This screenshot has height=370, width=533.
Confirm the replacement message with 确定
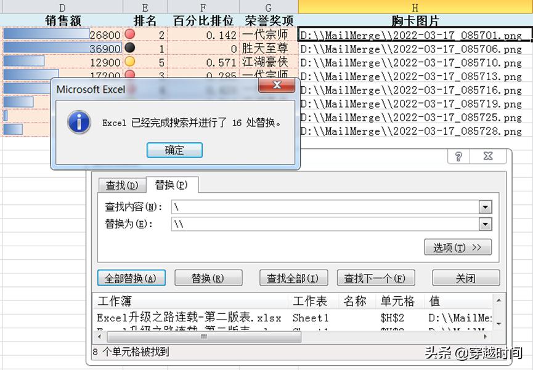(174, 150)
